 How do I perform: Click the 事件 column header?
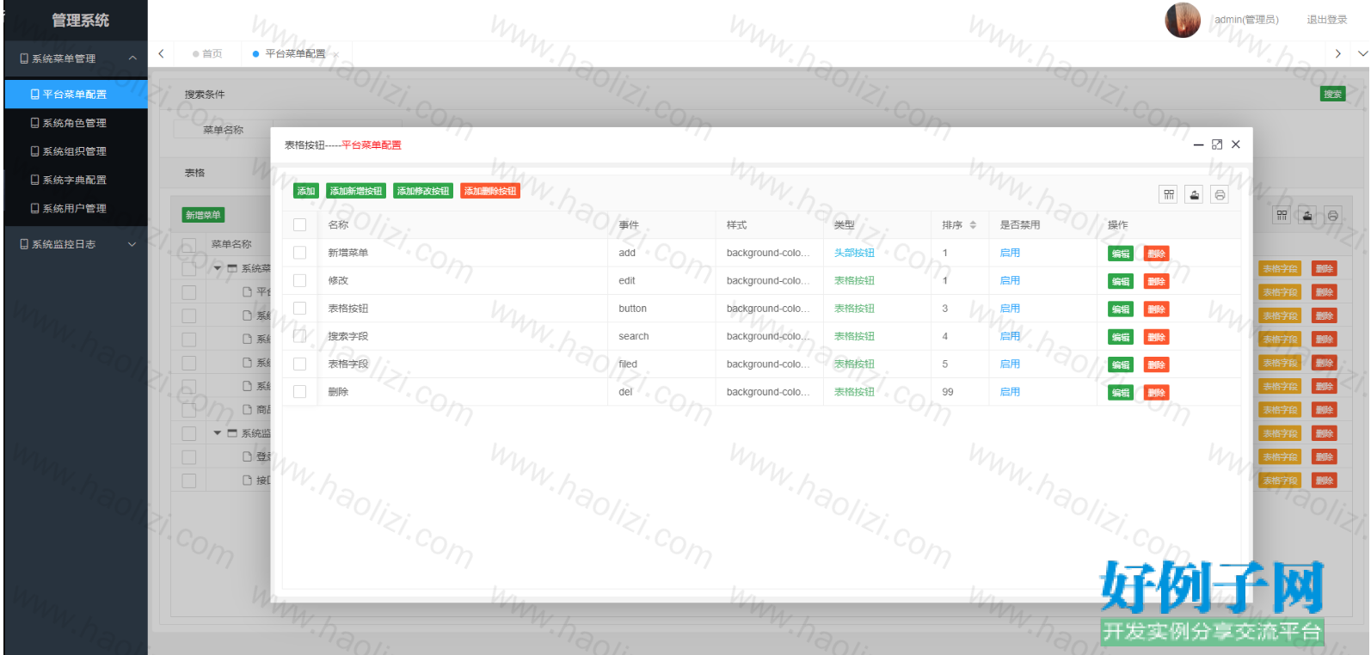[629, 225]
